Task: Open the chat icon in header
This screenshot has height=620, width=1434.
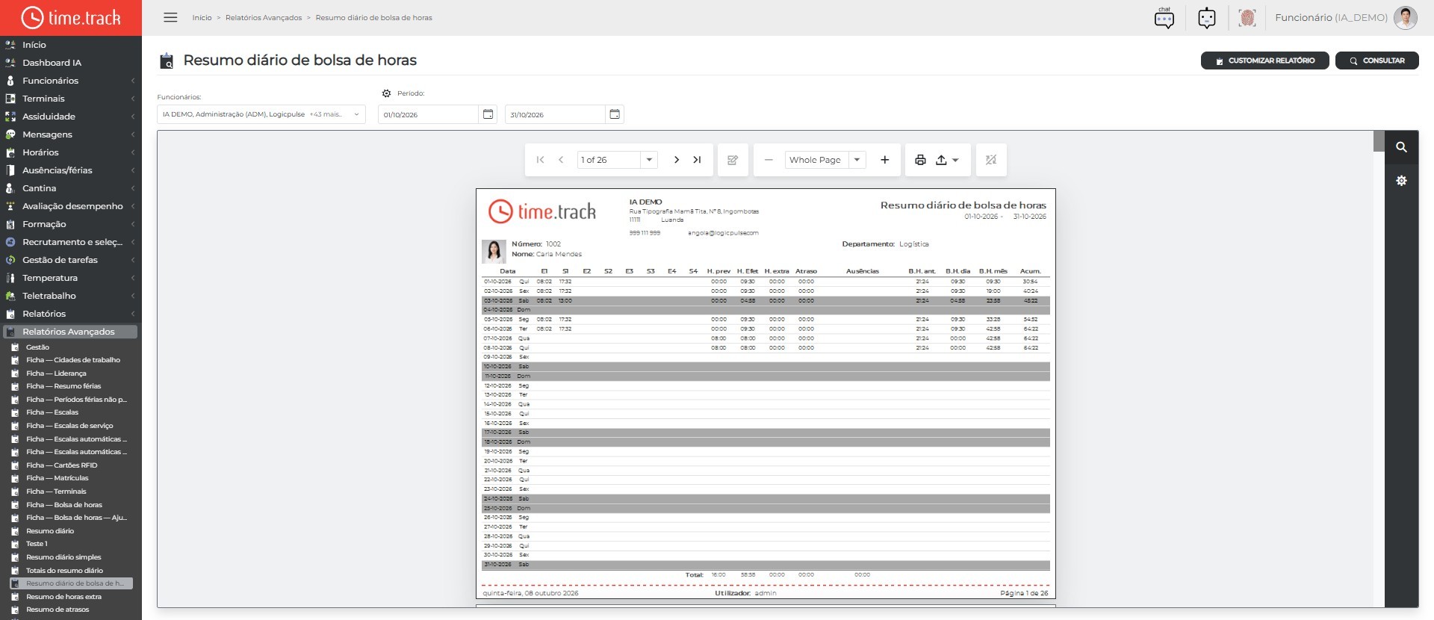Action: click(x=1164, y=18)
